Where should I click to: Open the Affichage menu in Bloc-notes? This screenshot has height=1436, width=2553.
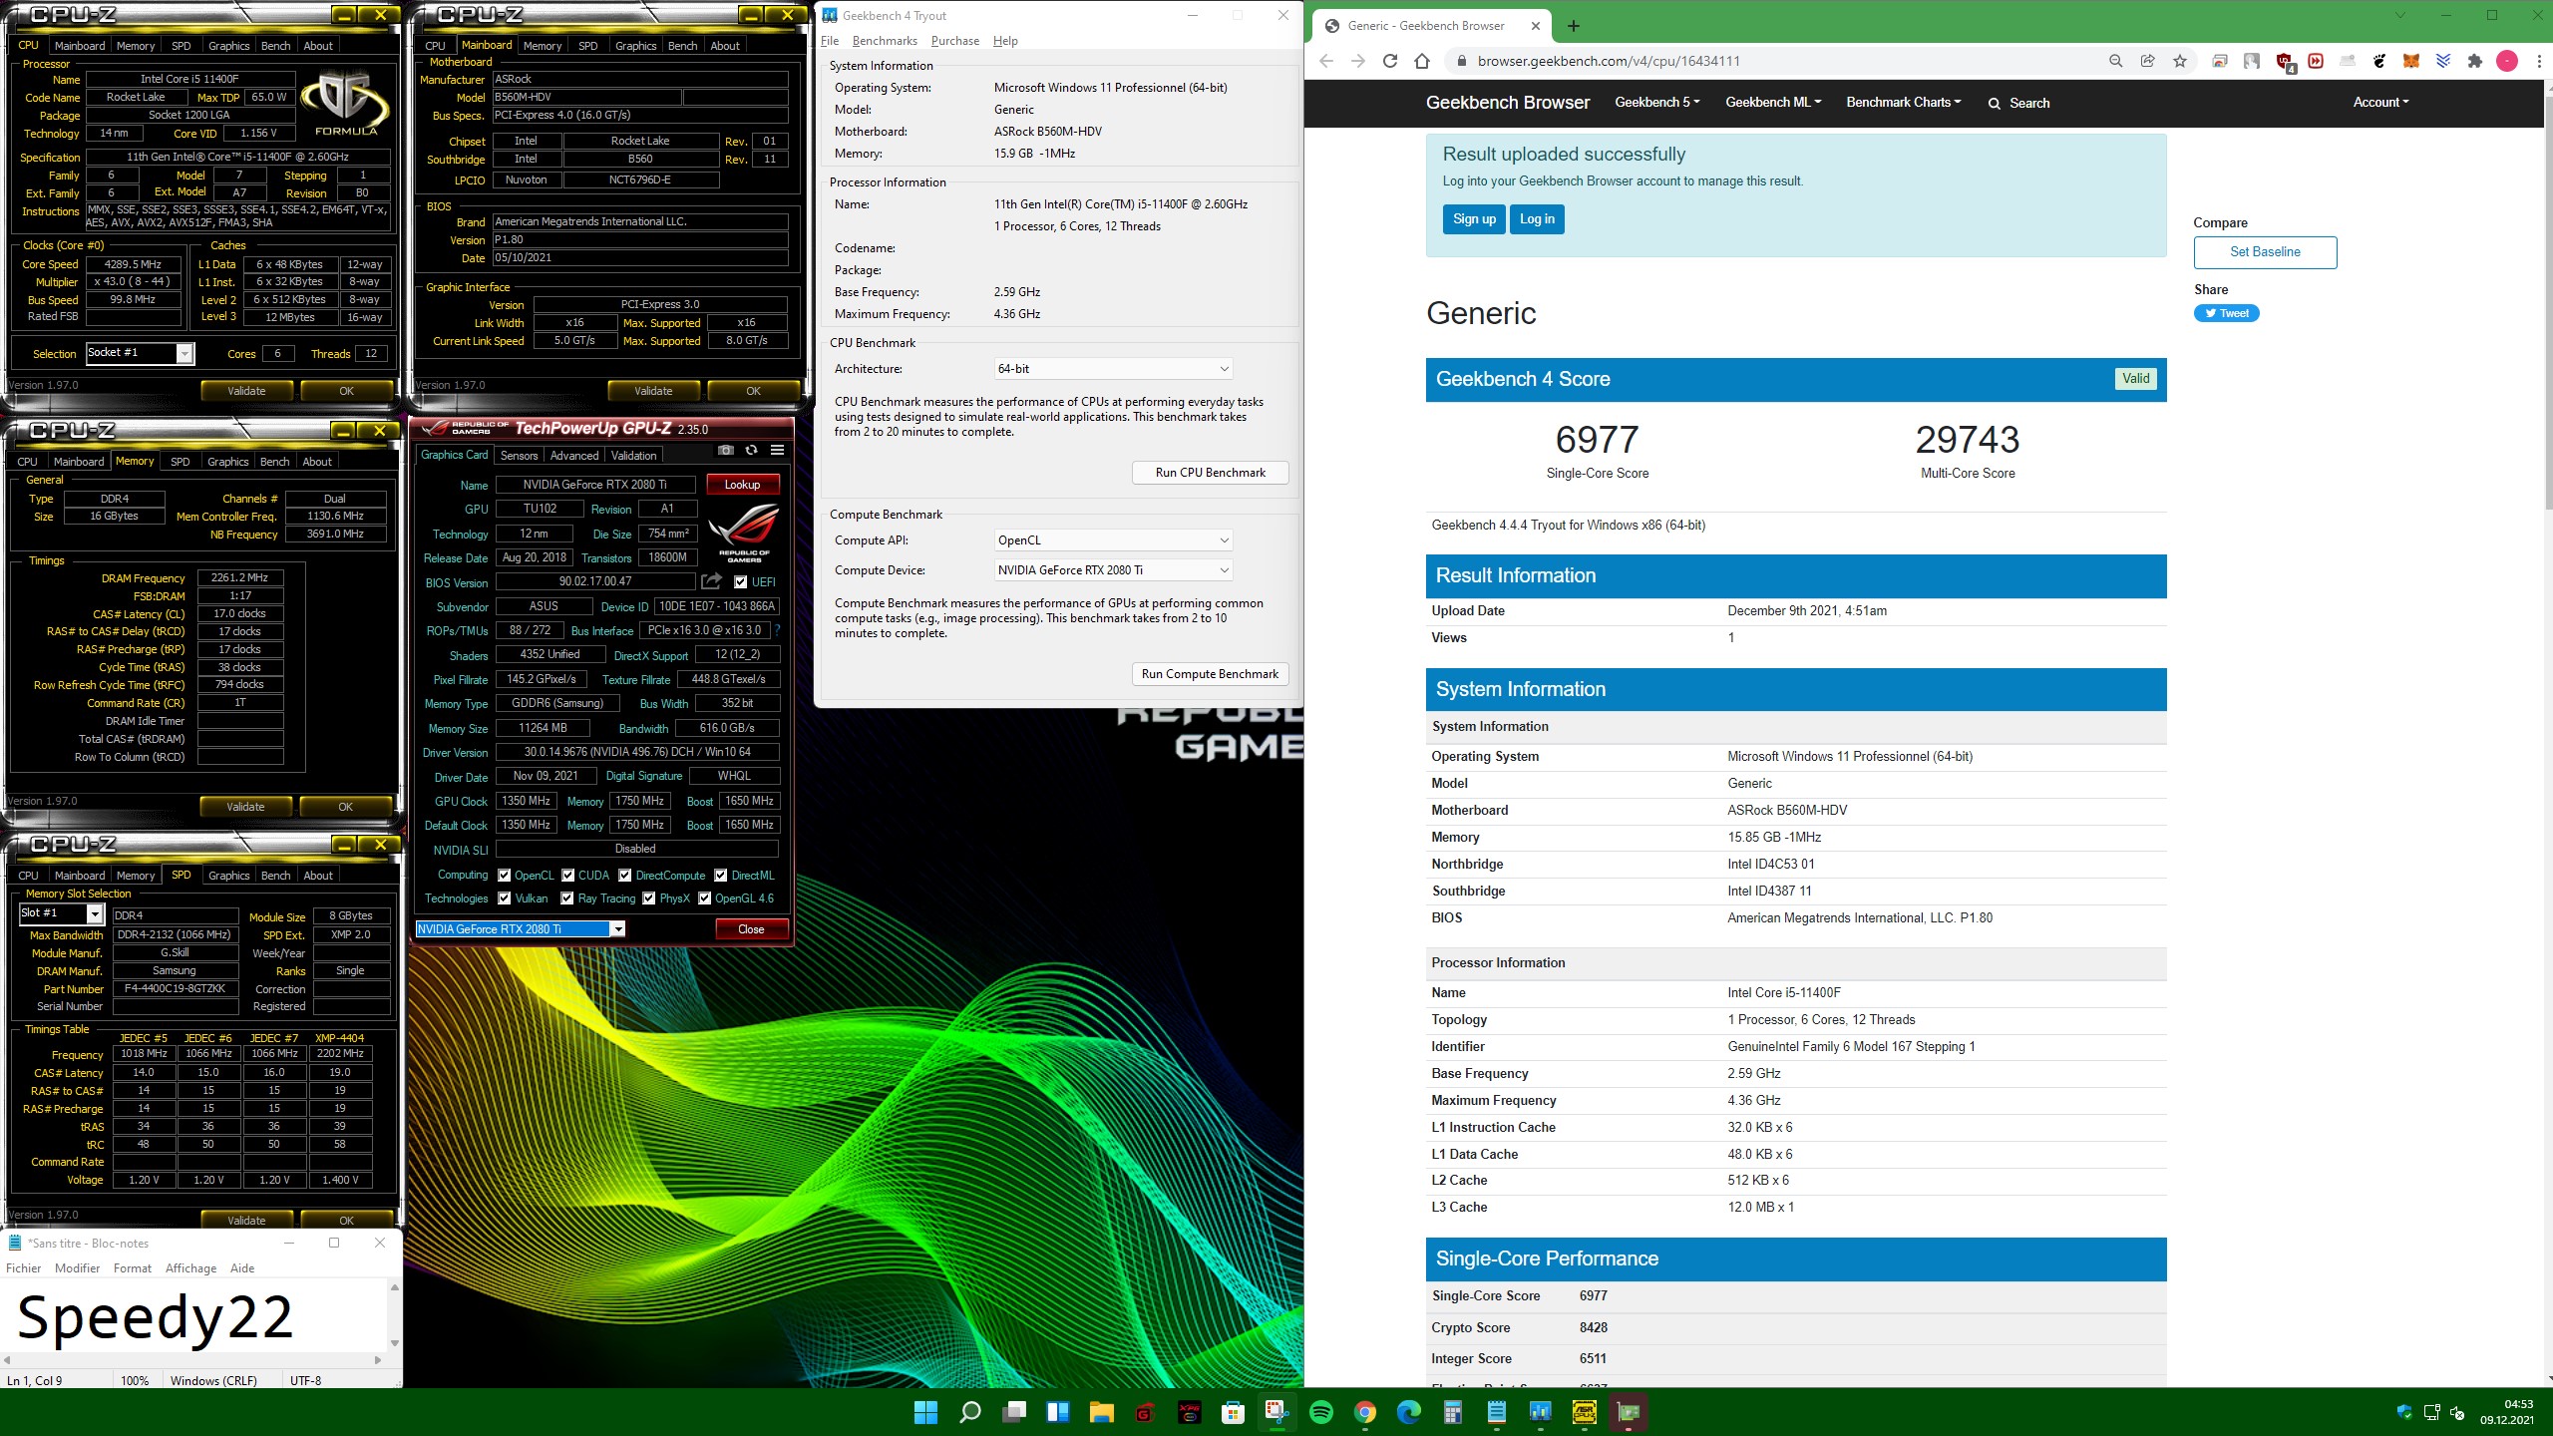[x=190, y=1268]
